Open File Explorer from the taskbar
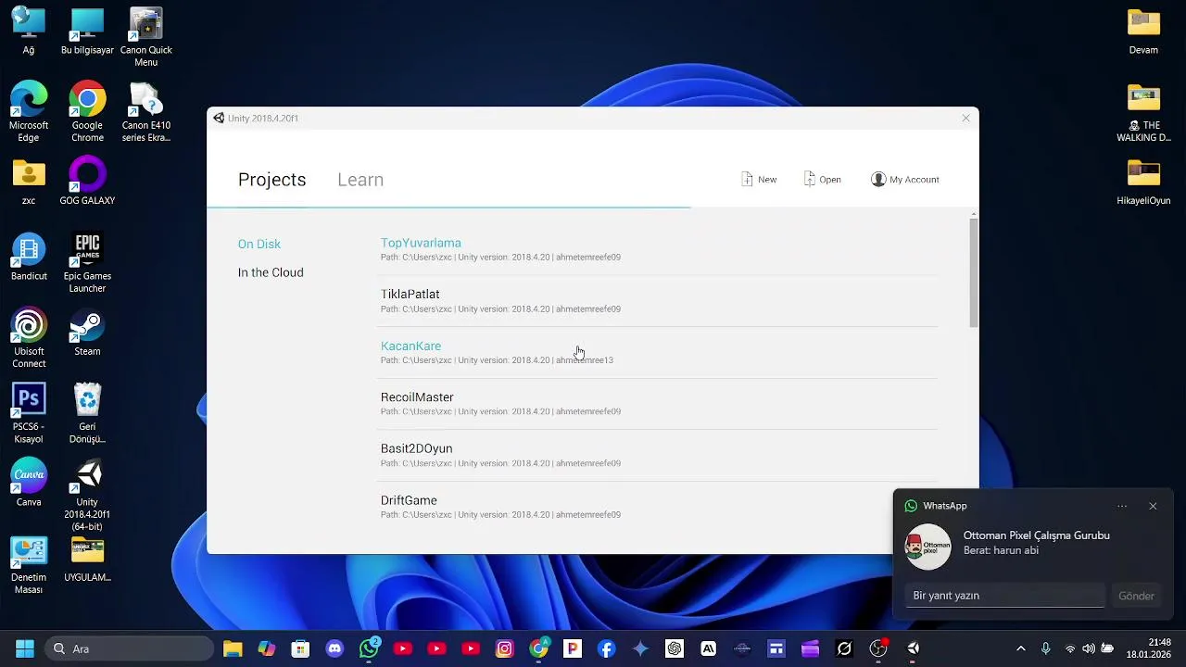 pos(233,648)
